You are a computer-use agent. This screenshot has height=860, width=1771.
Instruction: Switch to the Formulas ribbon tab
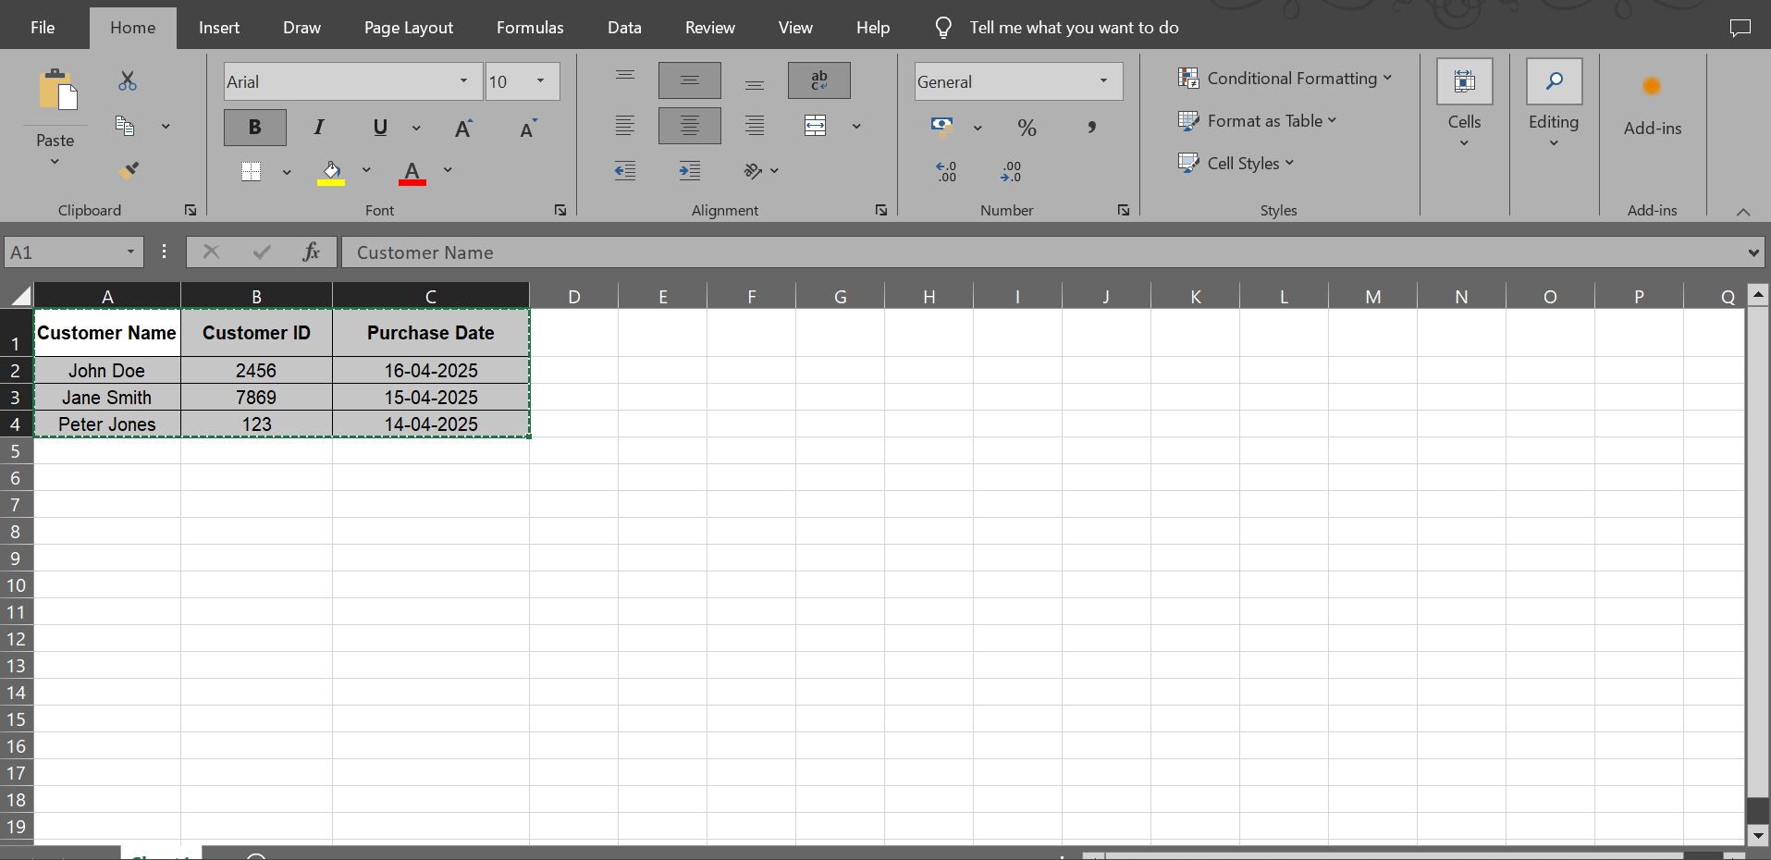click(x=529, y=27)
